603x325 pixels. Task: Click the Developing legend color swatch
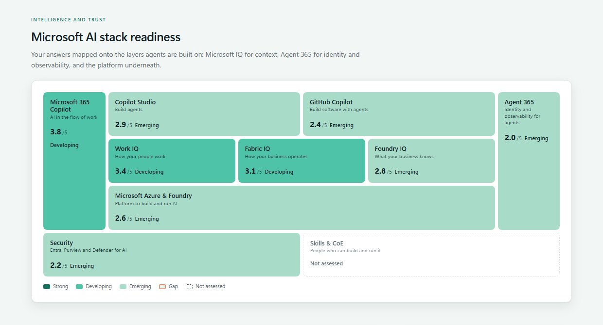(x=79, y=287)
